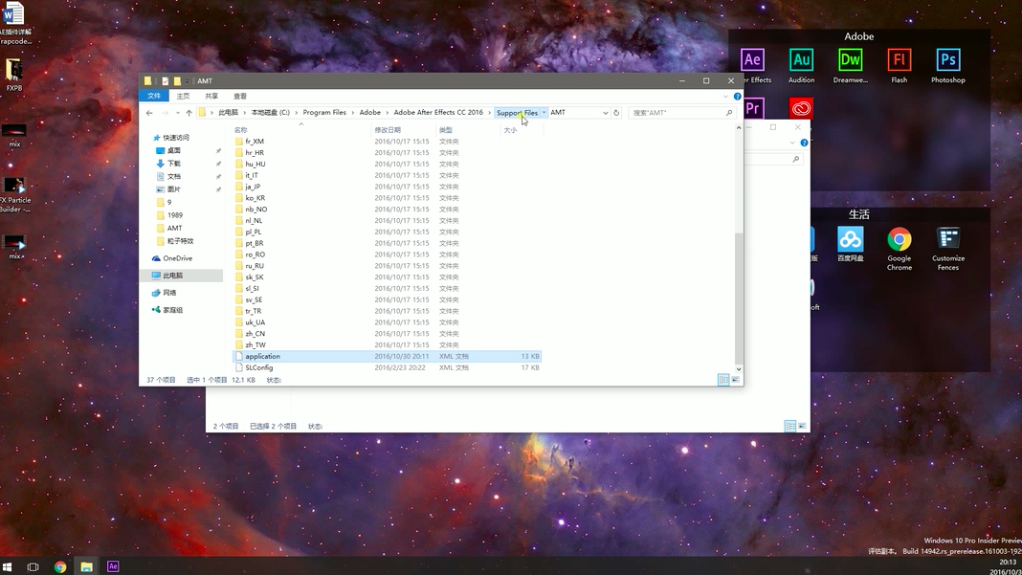This screenshot has height=575, width=1022.
Task: Launch Adobe Flash shortcut
Action: [899, 66]
